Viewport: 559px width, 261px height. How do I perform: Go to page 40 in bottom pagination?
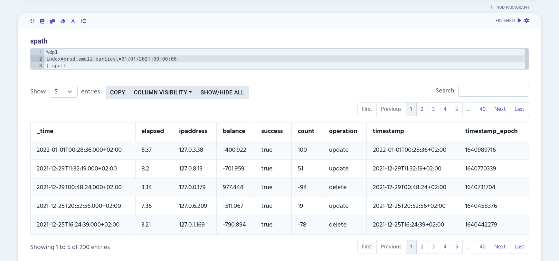(x=482, y=247)
